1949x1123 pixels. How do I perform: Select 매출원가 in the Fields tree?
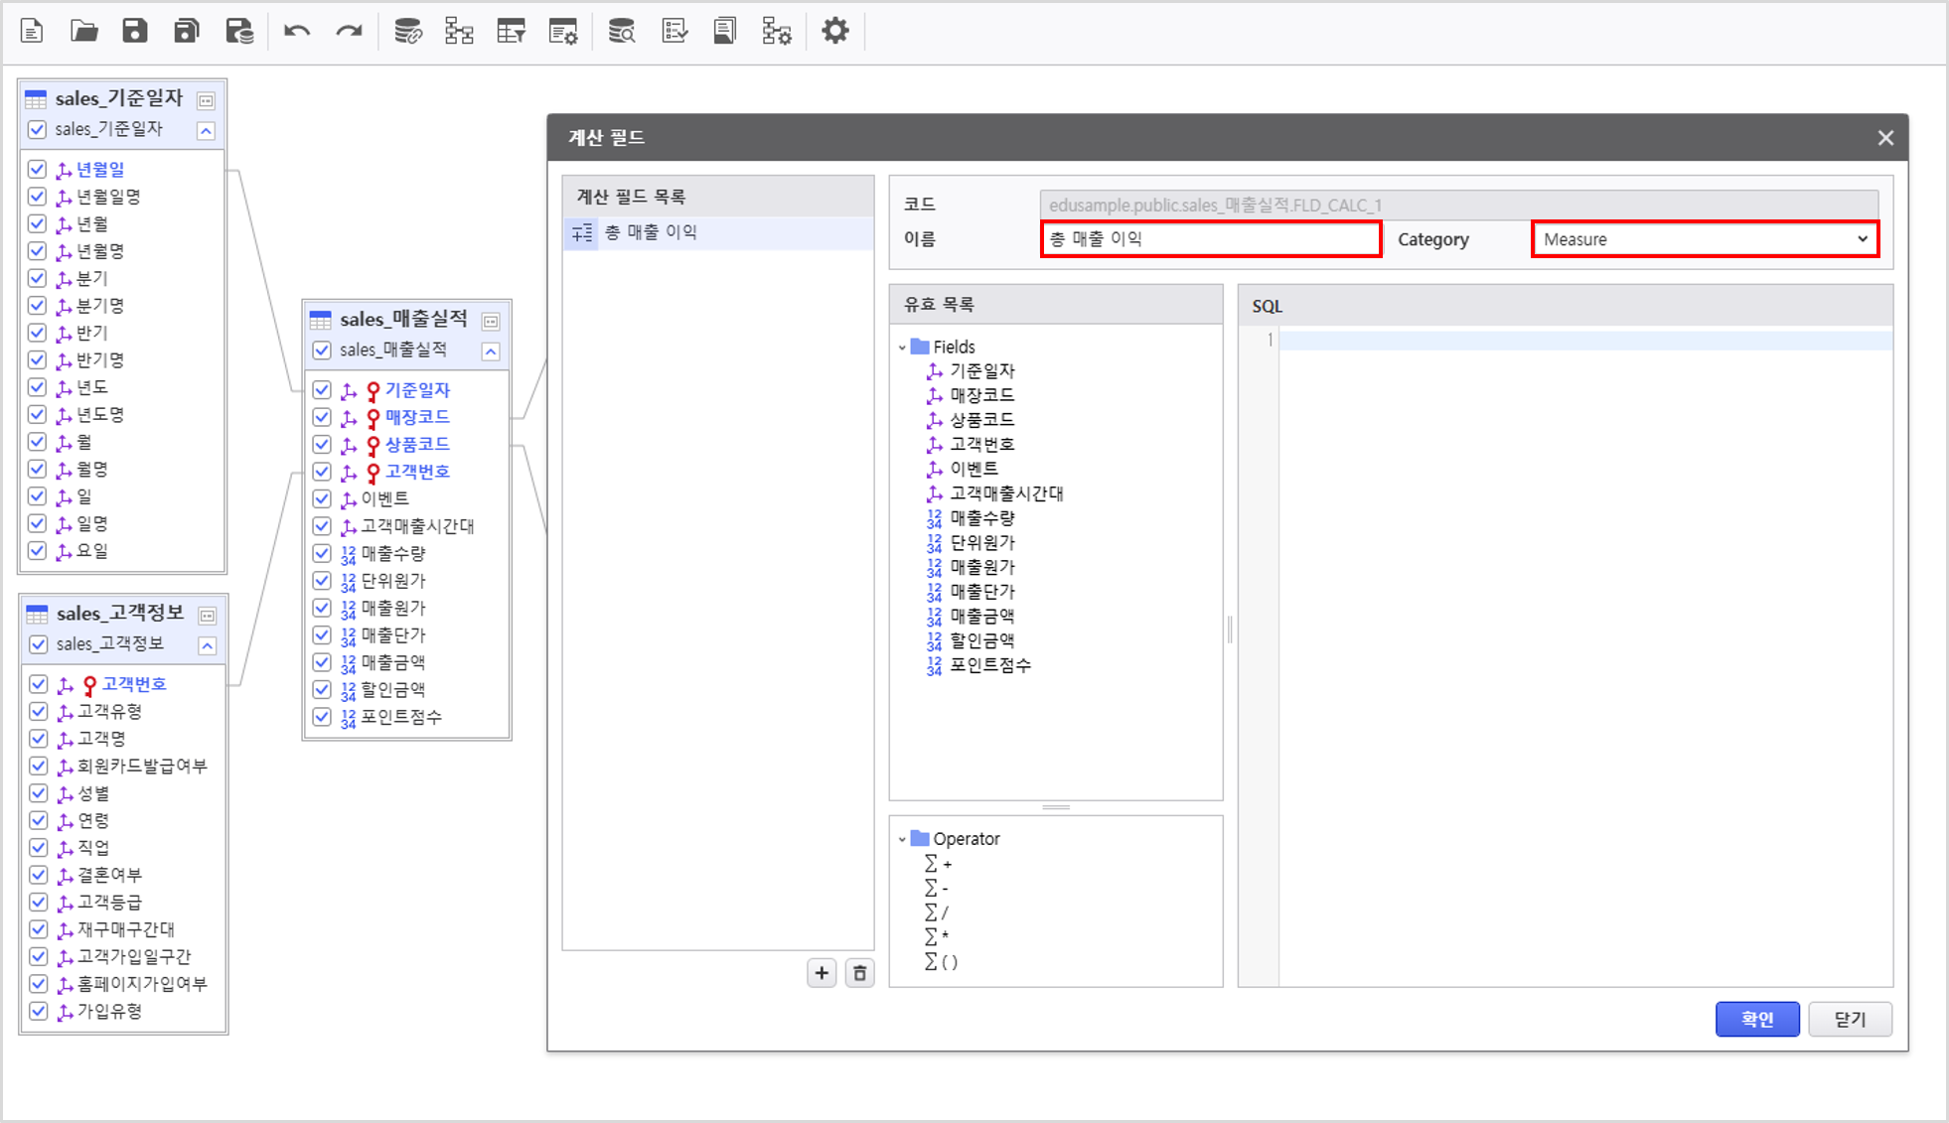(981, 567)
